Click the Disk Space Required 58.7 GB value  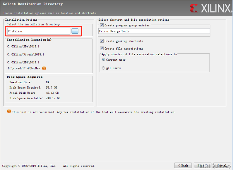[x=52, y=88]
